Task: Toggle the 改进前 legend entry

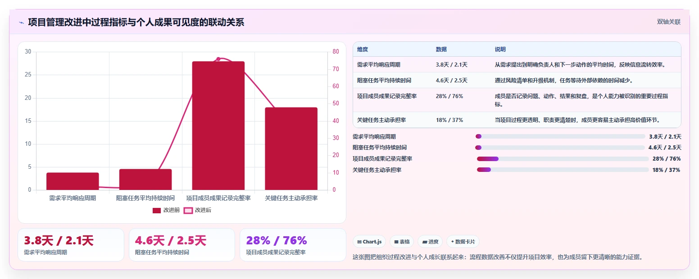Action: 166,210
